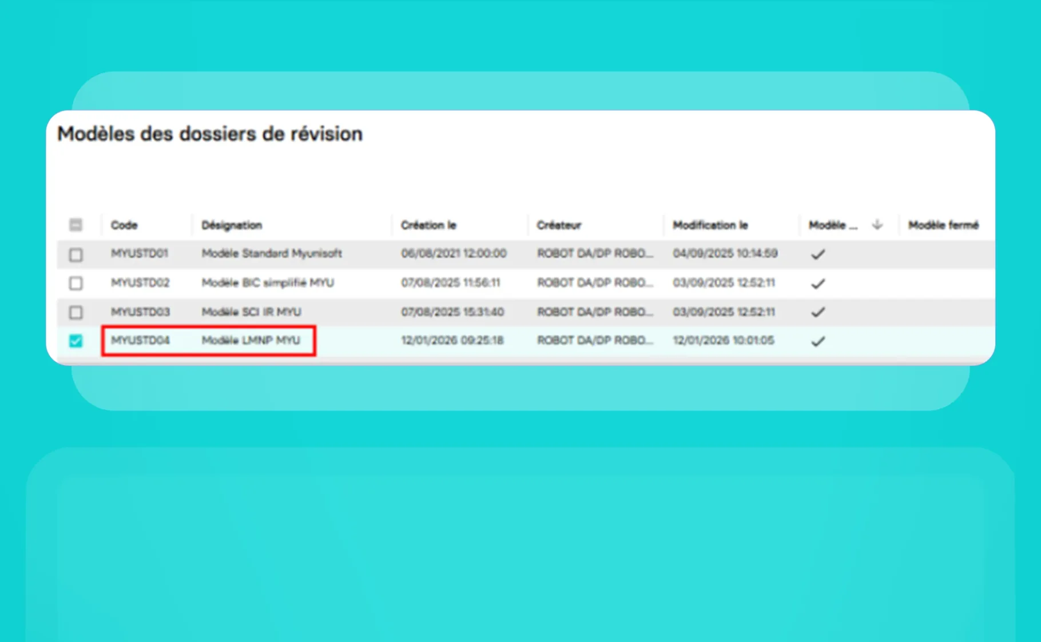Sort by the Désignation column header
Viewport: 1041px width, 642px height.
[x=232, y=225]
